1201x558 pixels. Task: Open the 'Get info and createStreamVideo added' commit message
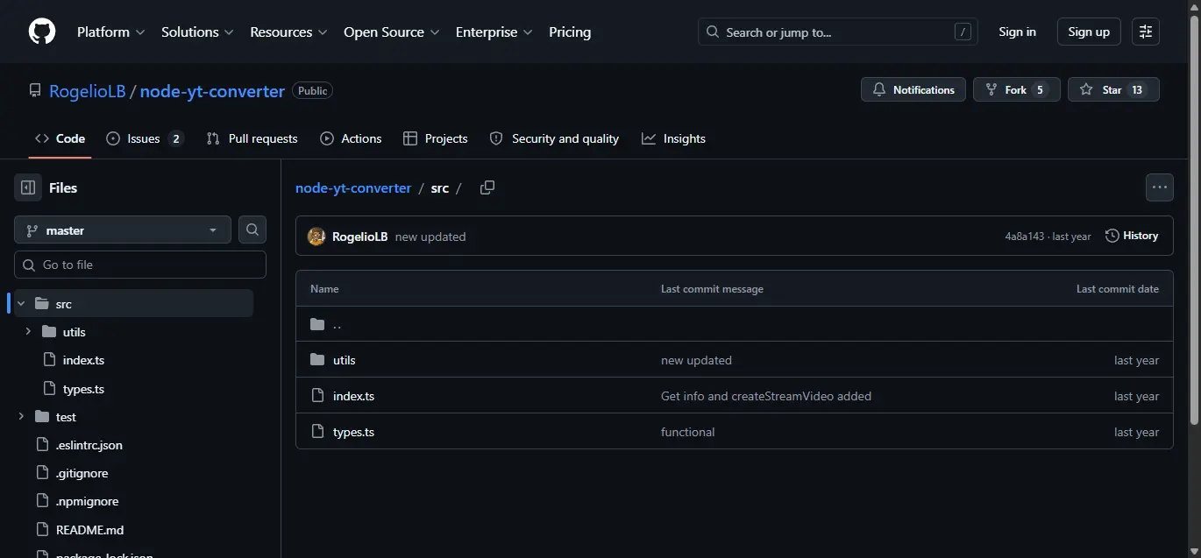tap(766, 396)
